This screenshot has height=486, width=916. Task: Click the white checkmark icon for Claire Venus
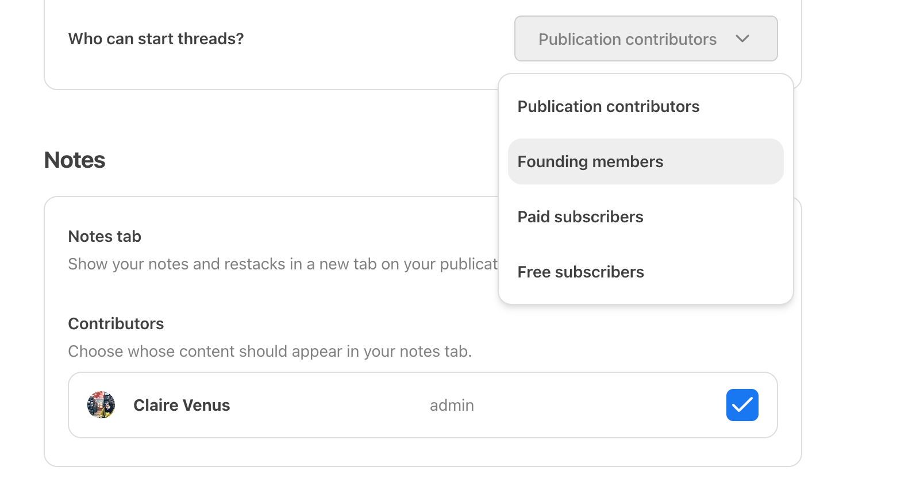coord(742,405)
